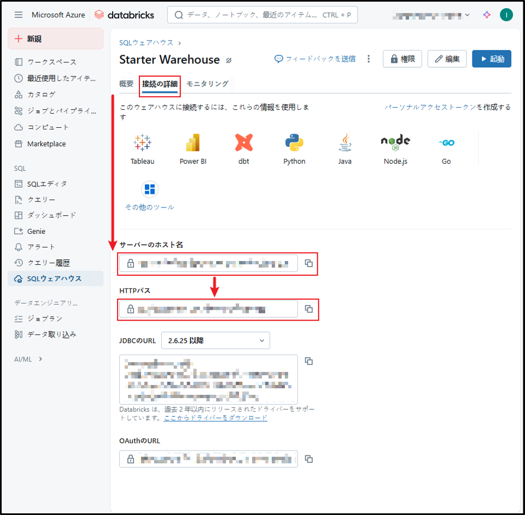Copy the HTTP path value

(308, 309)
